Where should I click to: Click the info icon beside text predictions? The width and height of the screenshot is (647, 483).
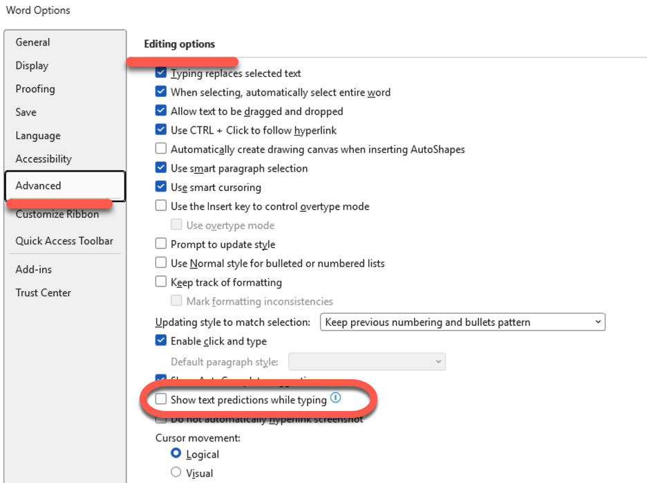coord(336,398)
